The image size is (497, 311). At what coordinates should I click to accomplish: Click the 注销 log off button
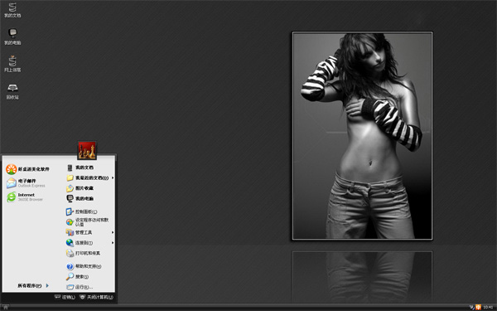coord(65,297)
